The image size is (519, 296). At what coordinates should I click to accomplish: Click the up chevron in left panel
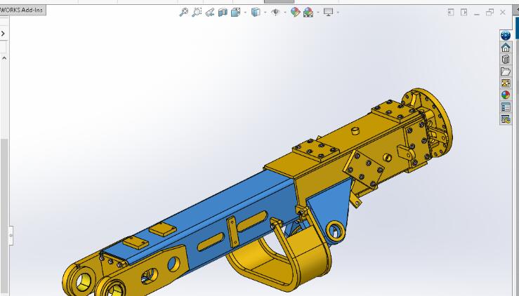coord(4,58)
